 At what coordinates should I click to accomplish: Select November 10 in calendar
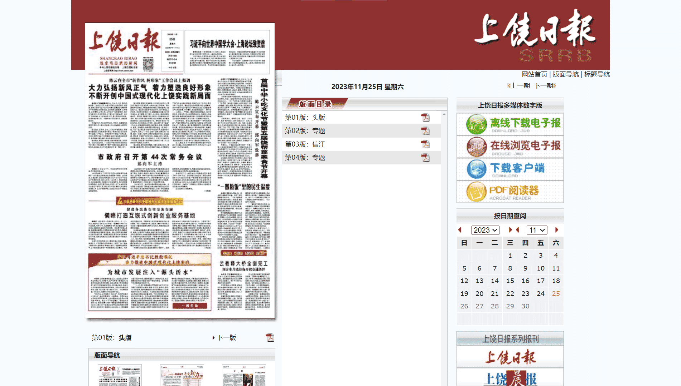541,268
